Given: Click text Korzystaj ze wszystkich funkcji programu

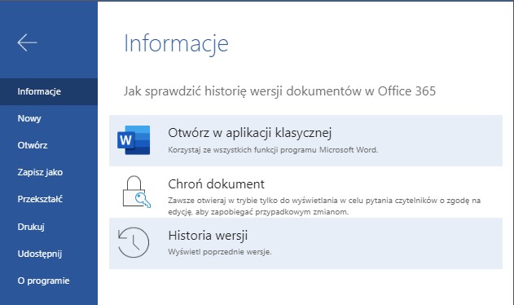Looking at the screenshot, I should click(273, 150).
